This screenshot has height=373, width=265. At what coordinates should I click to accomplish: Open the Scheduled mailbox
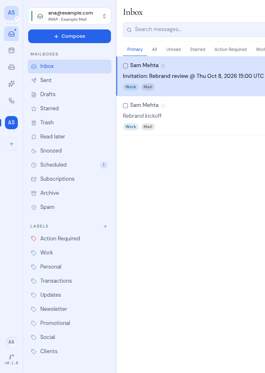point(70,165)
